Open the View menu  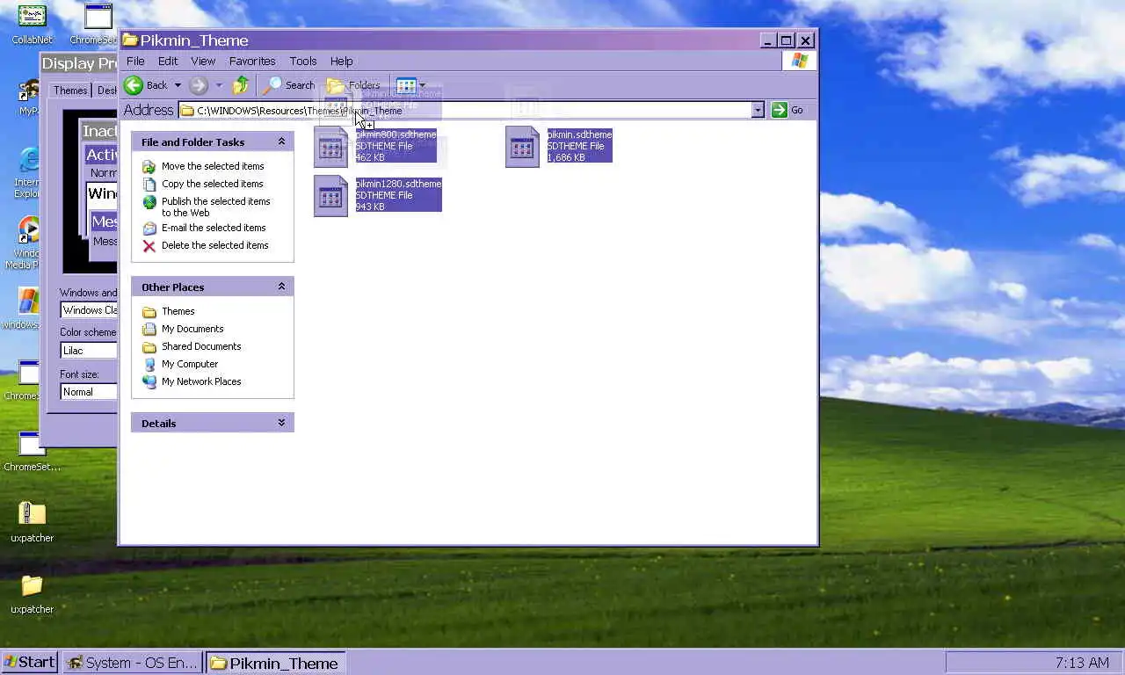click(x=203, y=61)
